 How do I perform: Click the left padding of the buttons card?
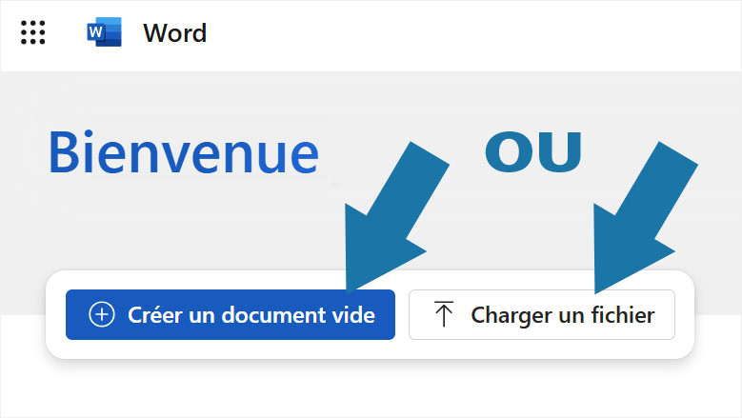[56, 315]
